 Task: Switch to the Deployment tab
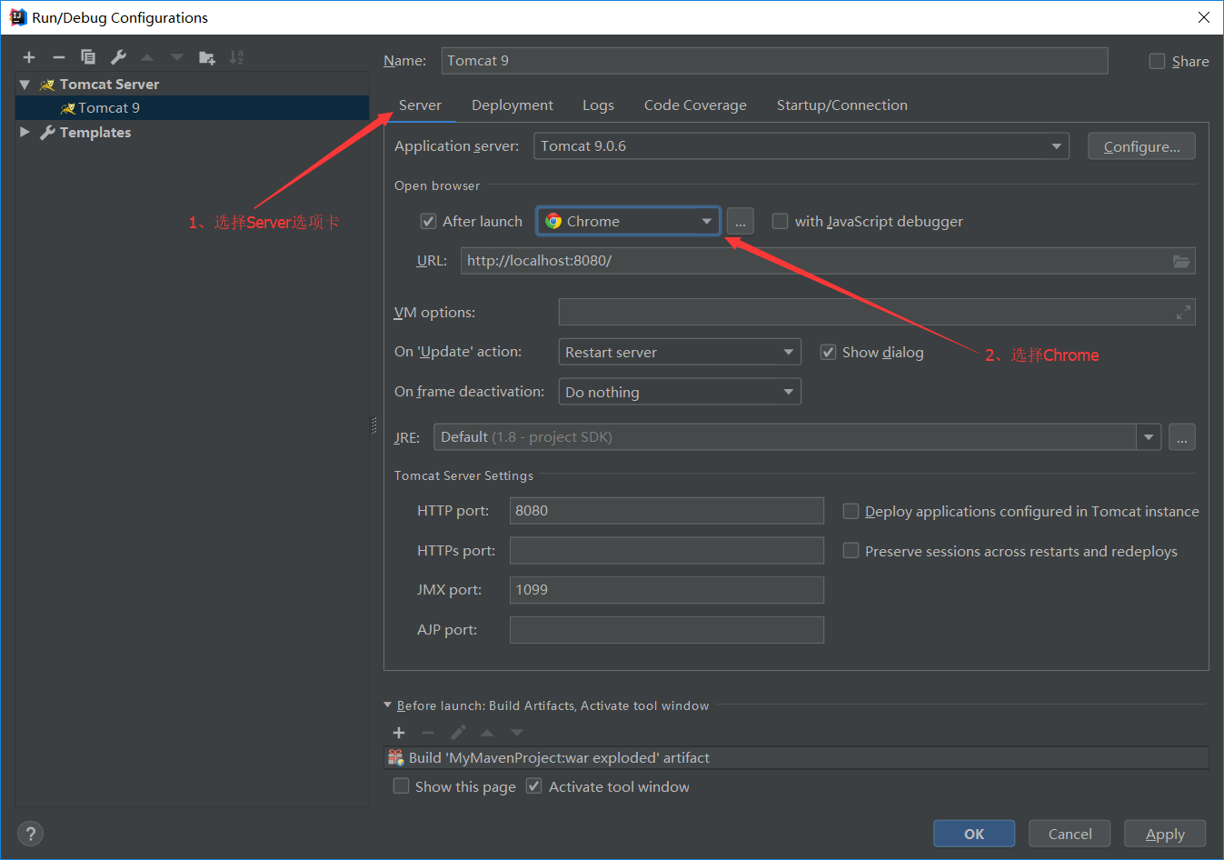tap(512, 105)
